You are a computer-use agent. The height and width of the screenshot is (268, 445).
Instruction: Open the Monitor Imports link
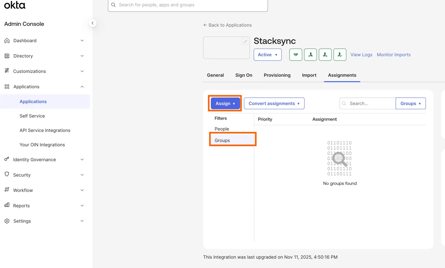click(393, 55)
